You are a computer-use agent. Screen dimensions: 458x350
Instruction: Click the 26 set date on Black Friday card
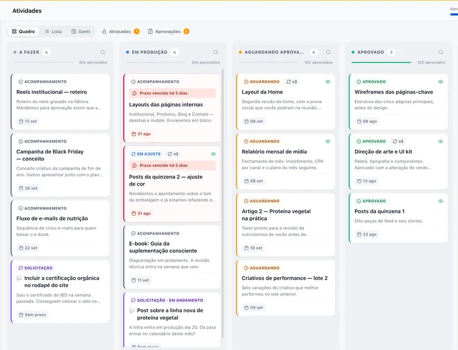click(x=28, y=188)
